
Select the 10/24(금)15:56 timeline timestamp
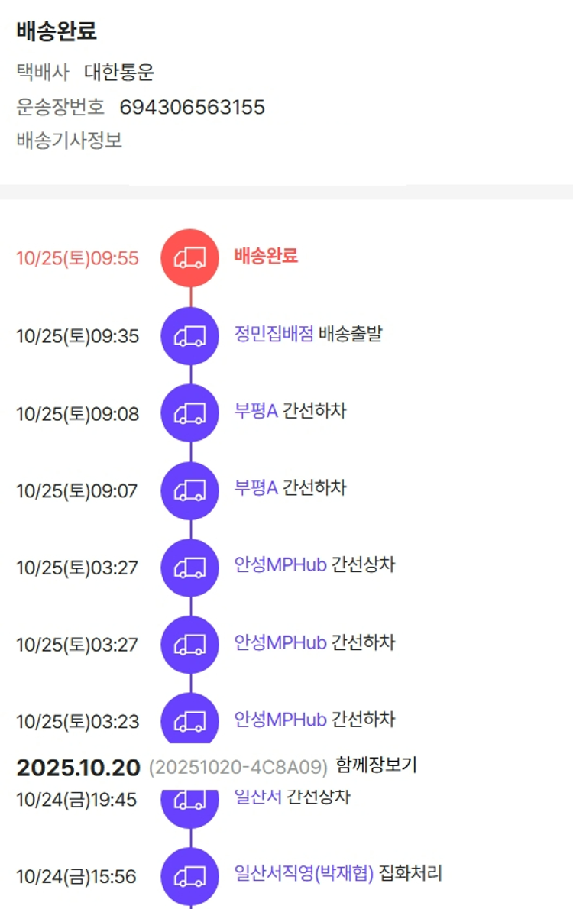pos(76,876)
